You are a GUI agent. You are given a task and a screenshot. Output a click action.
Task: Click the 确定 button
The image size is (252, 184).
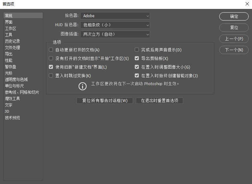(234, 16)
